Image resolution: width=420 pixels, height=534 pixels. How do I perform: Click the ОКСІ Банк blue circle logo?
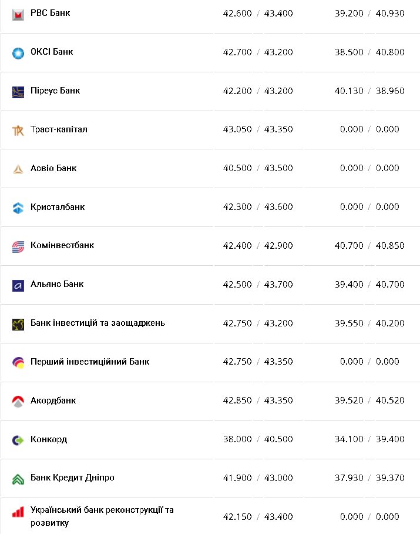point(18,54)
